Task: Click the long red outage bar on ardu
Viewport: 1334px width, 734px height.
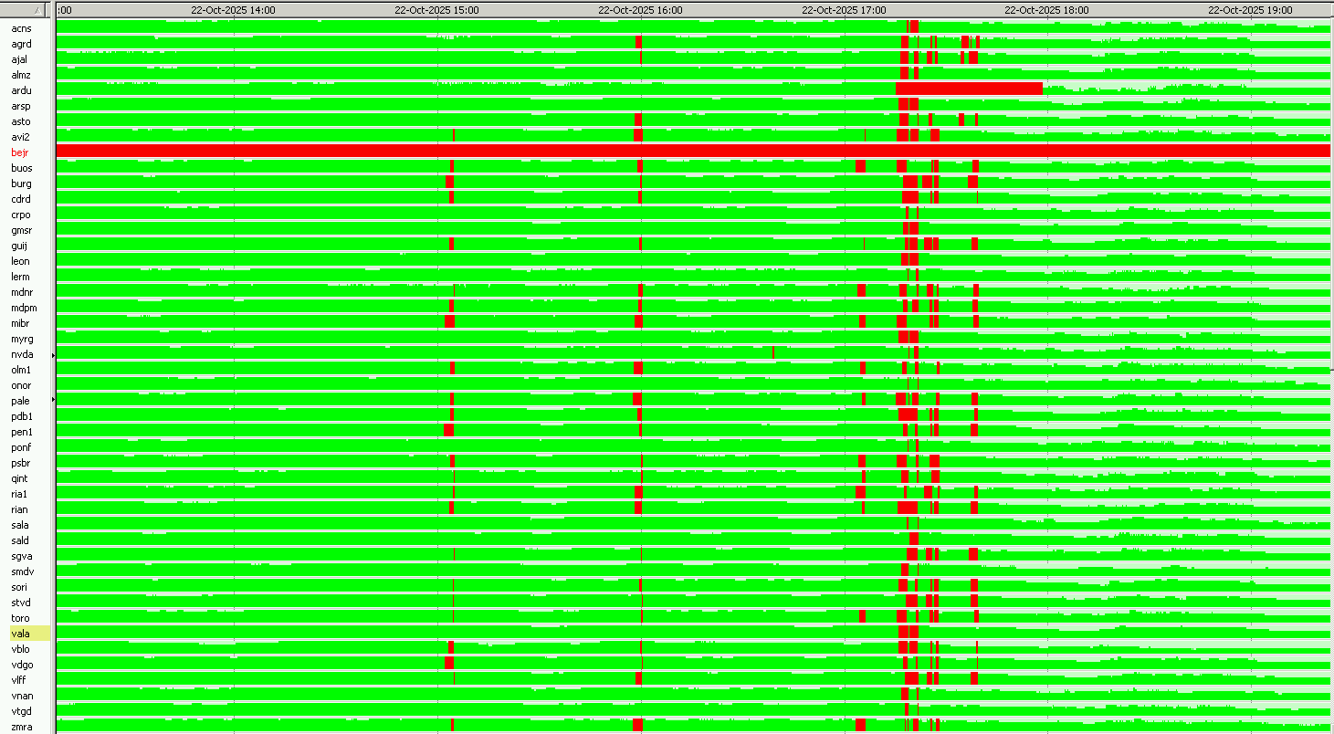Action: point(969,89)
